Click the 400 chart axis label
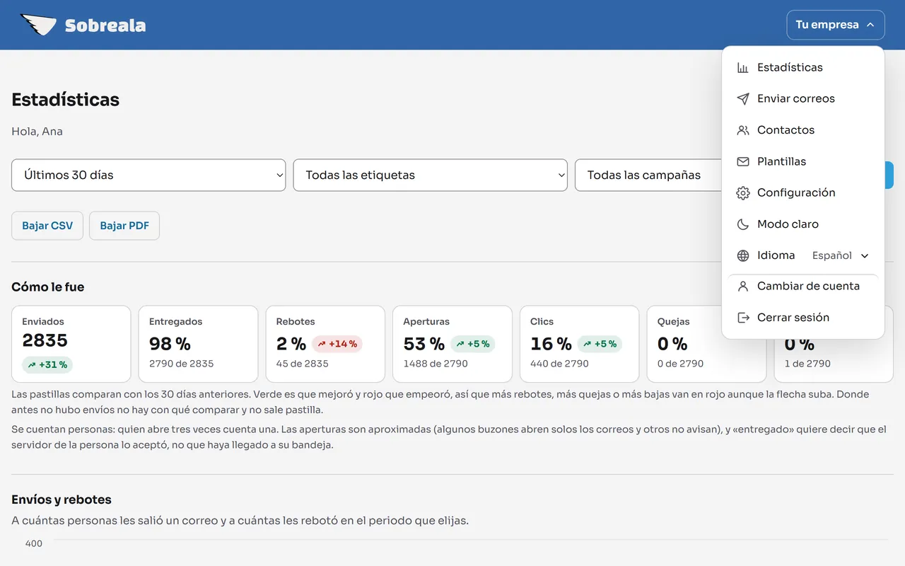This screenshot has height=566, width=905. point(34,543)
